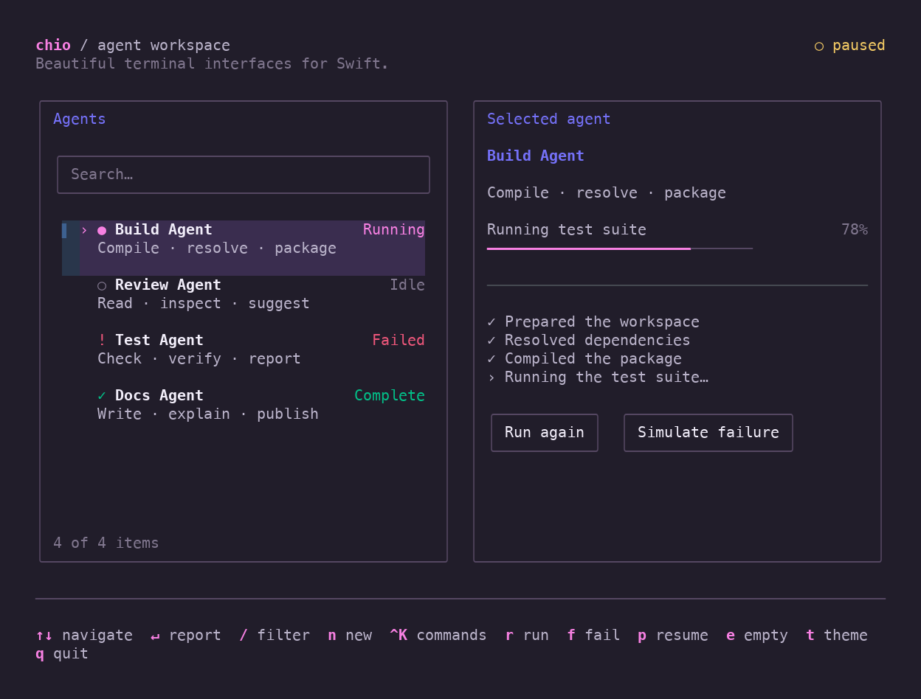
Task: Click the new shortcut in footer
Action: (350, 636)
